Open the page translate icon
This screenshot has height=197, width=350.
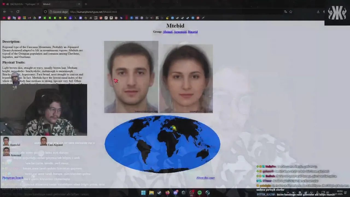pos(285,12)
